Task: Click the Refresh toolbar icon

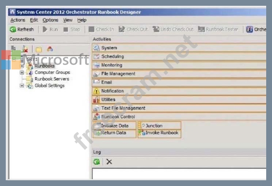Action: point(13,29)
